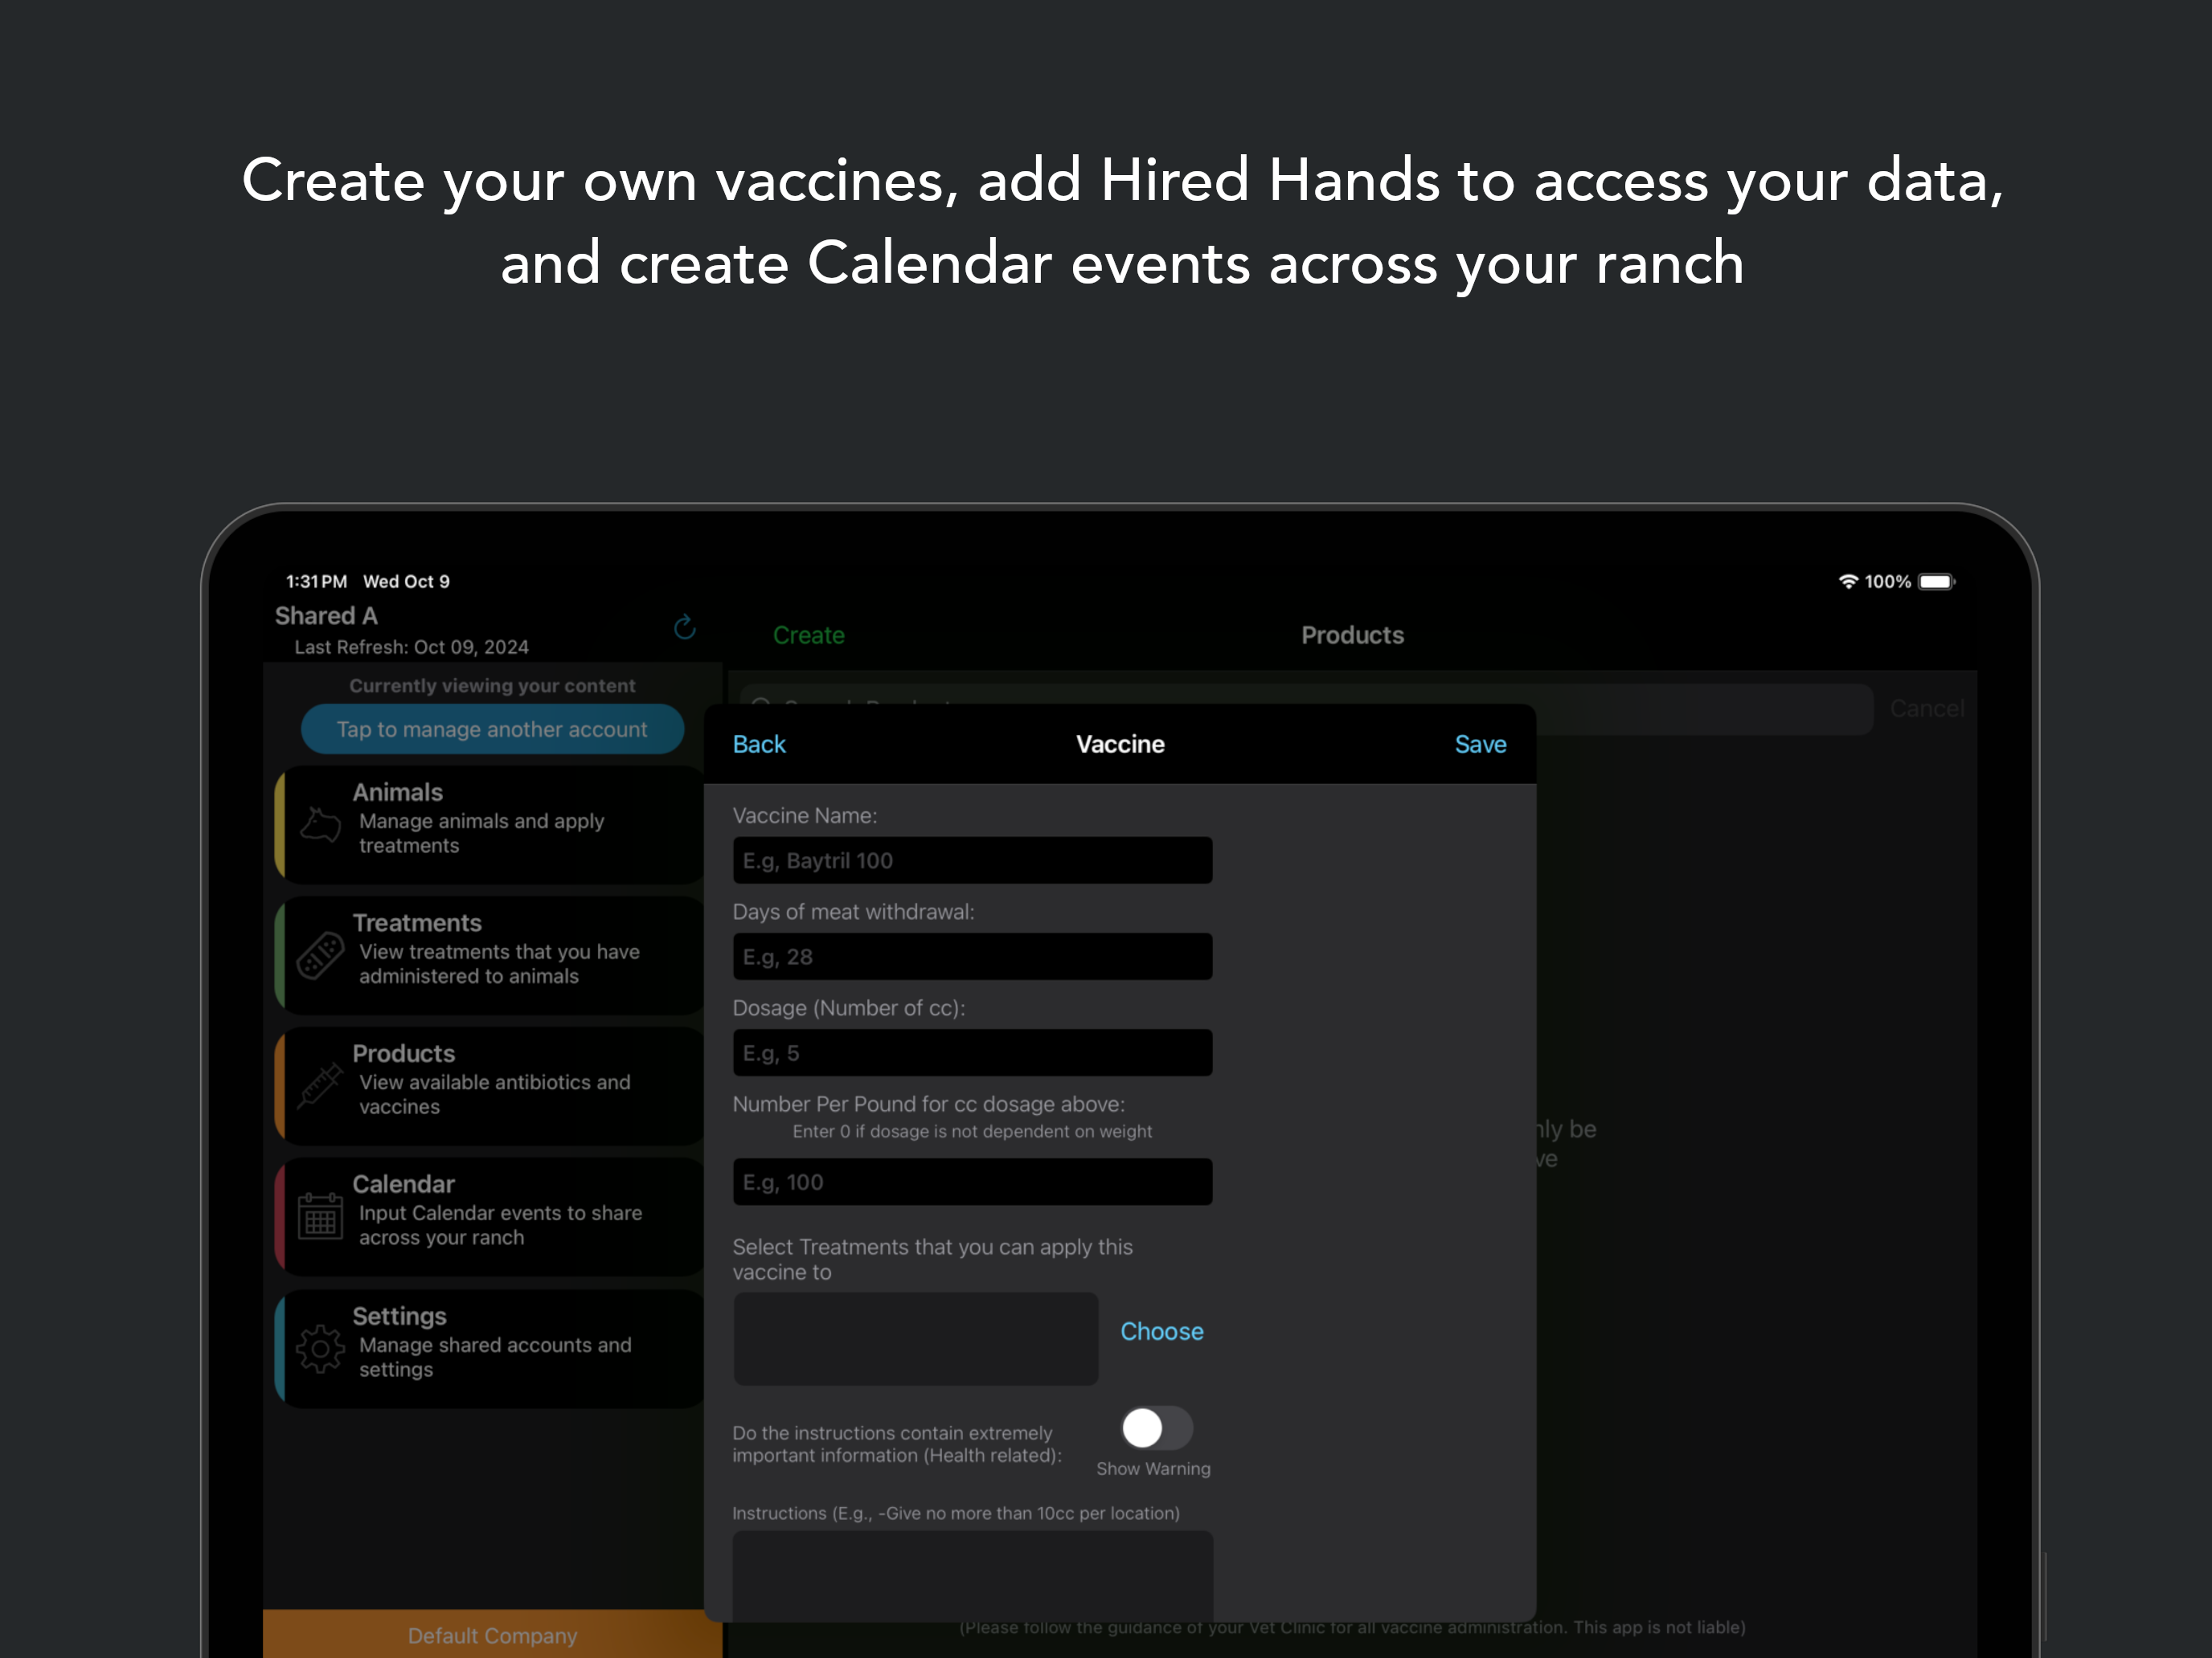
Task: Save the new vaccine
Action: click(1480, 745)
